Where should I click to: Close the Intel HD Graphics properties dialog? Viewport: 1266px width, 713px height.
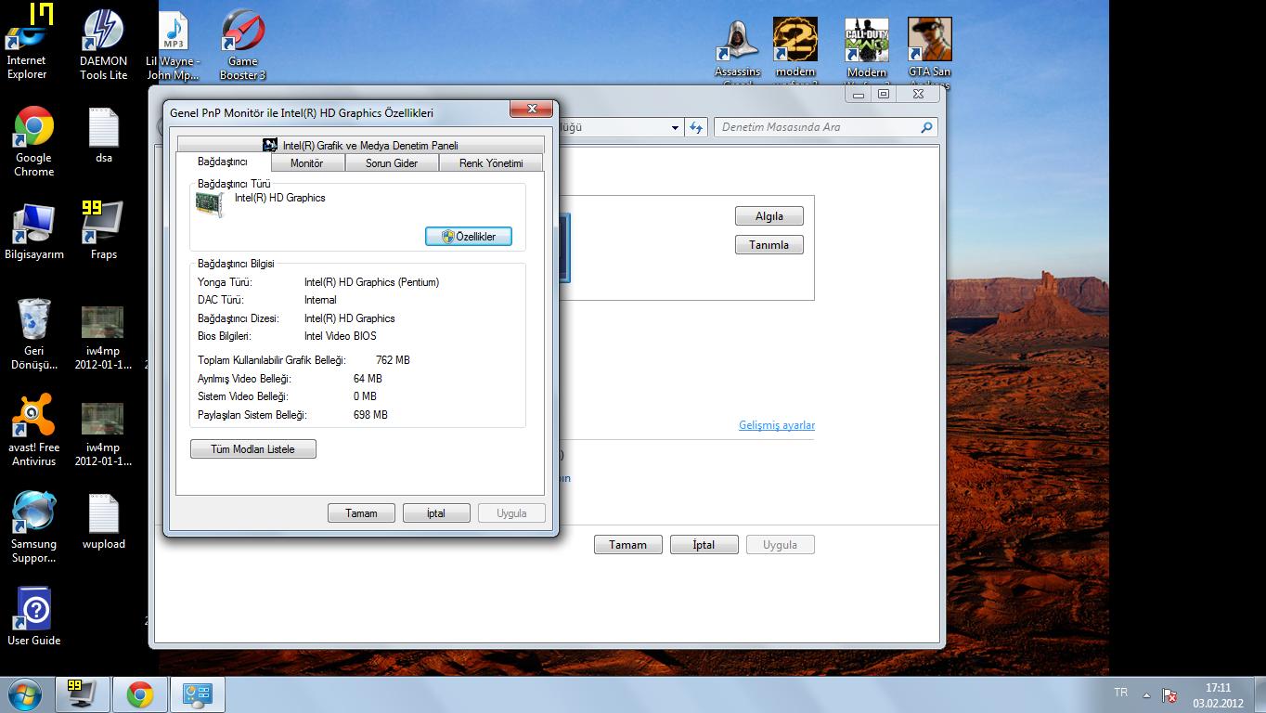532,110
